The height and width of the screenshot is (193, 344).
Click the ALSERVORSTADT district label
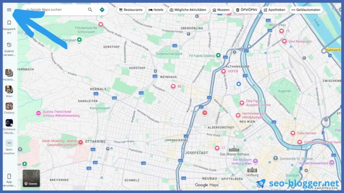[221, 127]
